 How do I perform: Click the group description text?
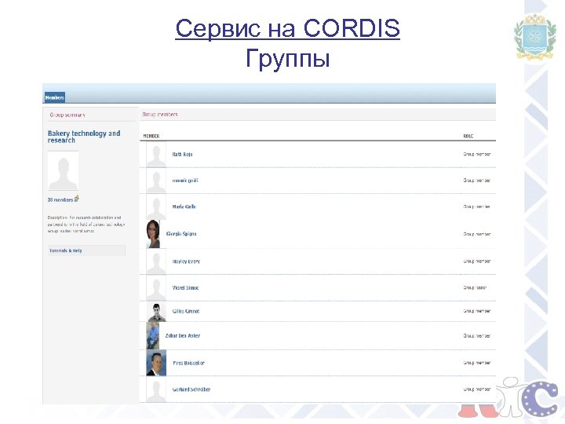[86, 225]
